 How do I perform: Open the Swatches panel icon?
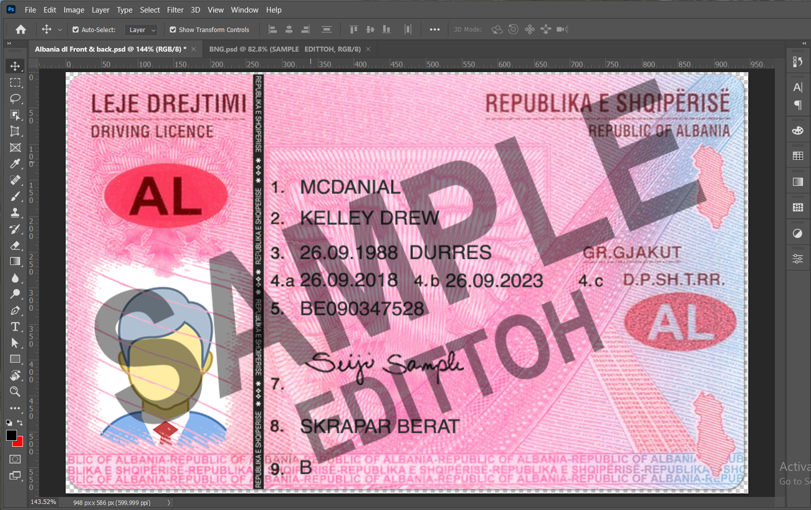click(797, 156)
